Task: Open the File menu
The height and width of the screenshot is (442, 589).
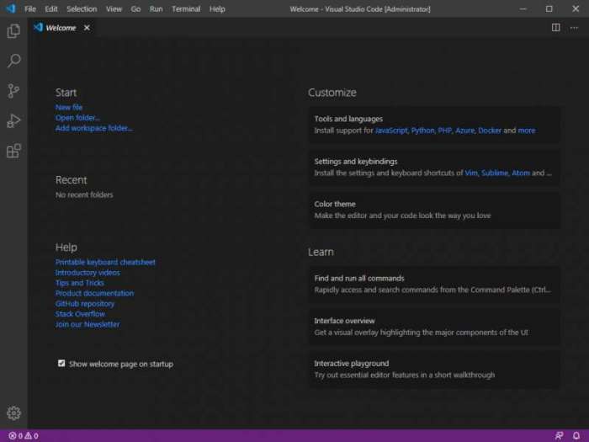Action: [x=30, y=8]
